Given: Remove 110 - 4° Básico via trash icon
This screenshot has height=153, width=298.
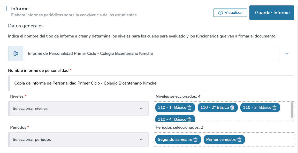Looking at the screenshot, I should [189, 119].
